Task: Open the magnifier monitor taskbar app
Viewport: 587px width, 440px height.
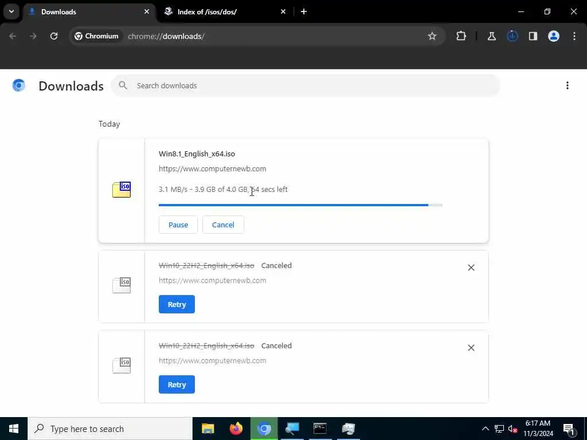Action: coord(292,429)
